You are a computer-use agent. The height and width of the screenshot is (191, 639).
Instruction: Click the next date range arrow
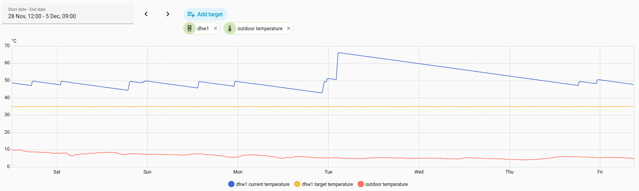168,14
